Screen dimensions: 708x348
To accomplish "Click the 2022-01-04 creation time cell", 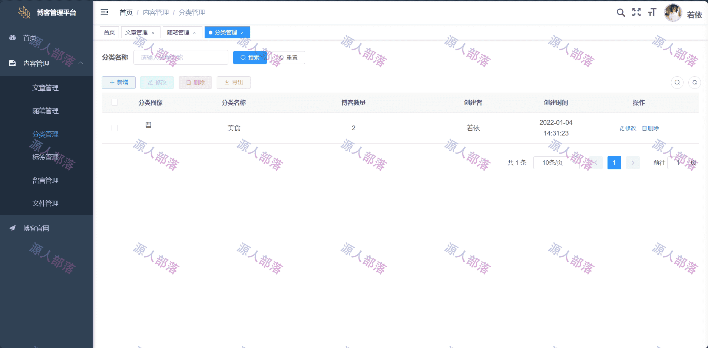I will coord(556,128).
